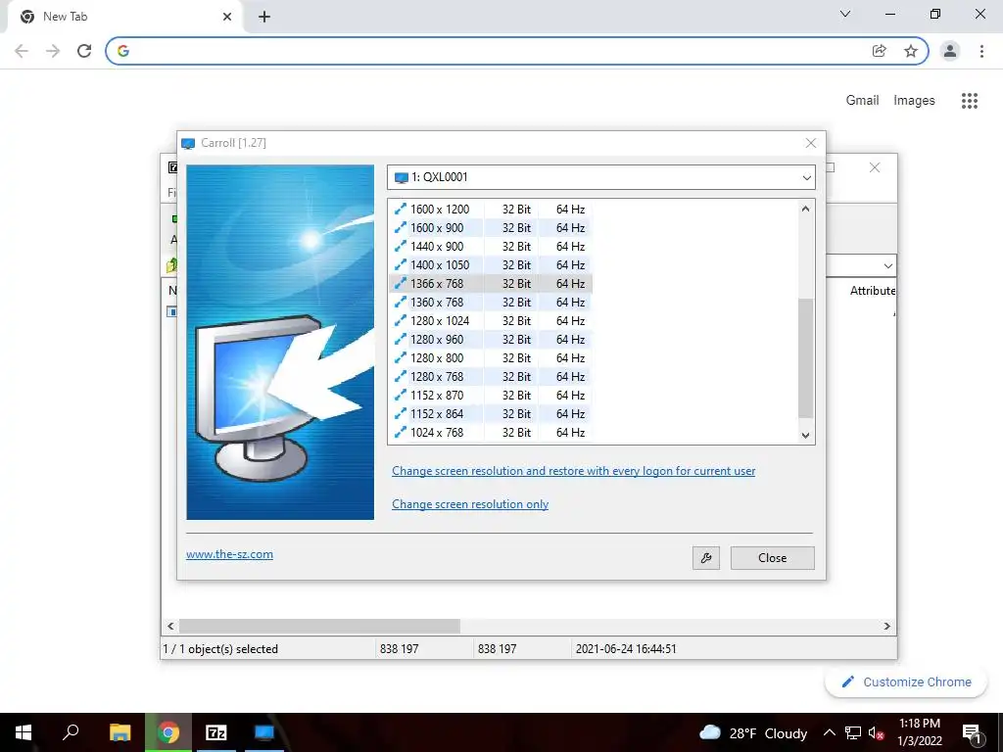Open the notification center icon
The width and height of the screenshot is (1003, 752).
click(x=972, y=733)
